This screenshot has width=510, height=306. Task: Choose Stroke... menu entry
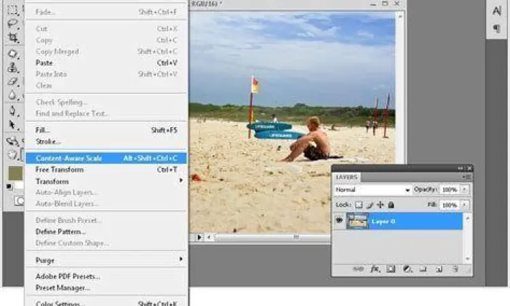[106, 141]
